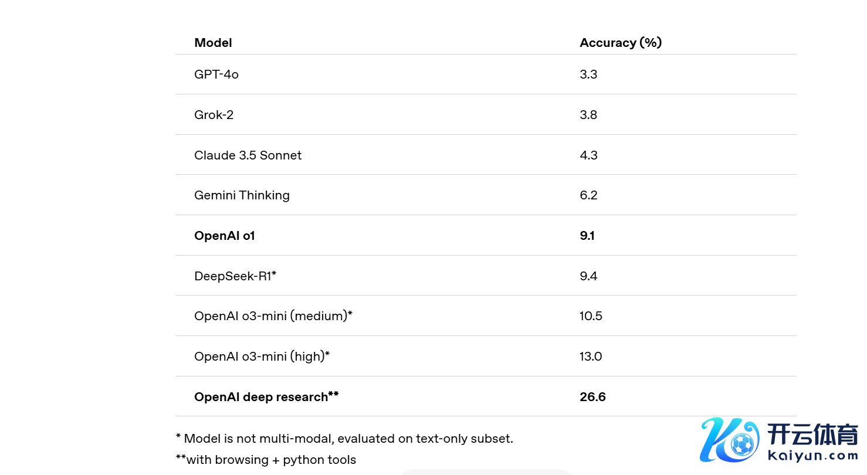Click the Gemini Thinking row label
The height and width of the screenshot is (475, 867).
tap(242, 195)
